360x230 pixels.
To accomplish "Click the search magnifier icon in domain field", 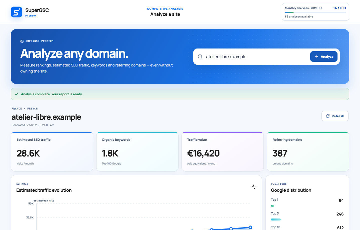I will (200, 57).
